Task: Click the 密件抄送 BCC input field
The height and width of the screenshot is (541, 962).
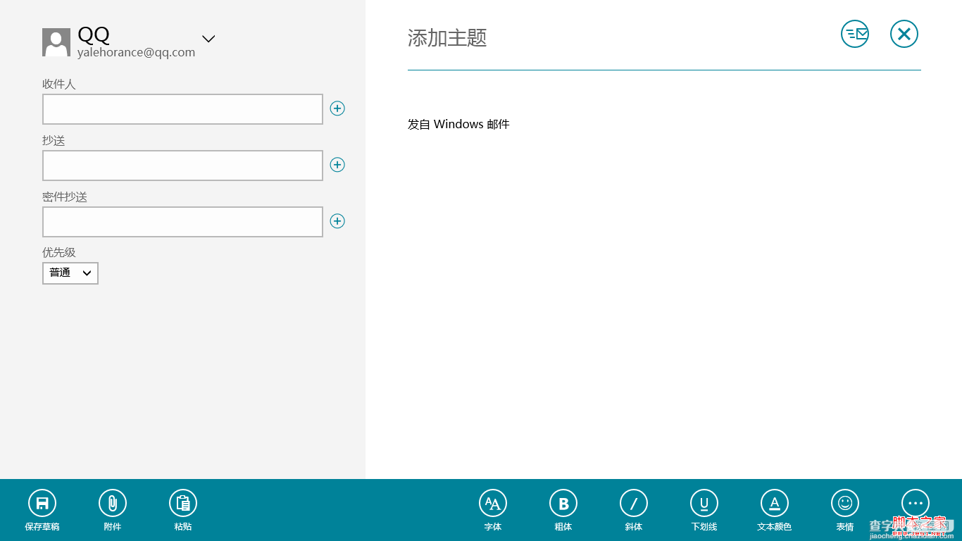Action: [x=182, y=222]
